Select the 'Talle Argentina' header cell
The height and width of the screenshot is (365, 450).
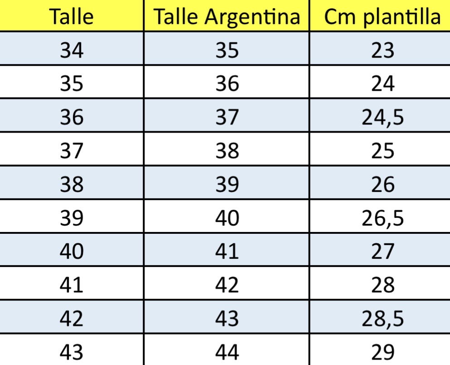pyautogui.click(x=227, y=15)
